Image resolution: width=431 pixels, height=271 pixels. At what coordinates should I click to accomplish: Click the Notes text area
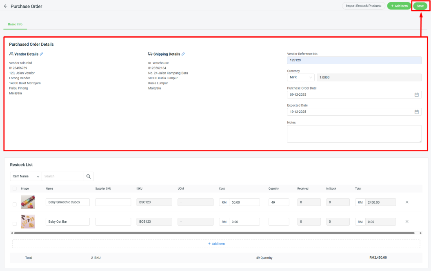pos(354,134)
